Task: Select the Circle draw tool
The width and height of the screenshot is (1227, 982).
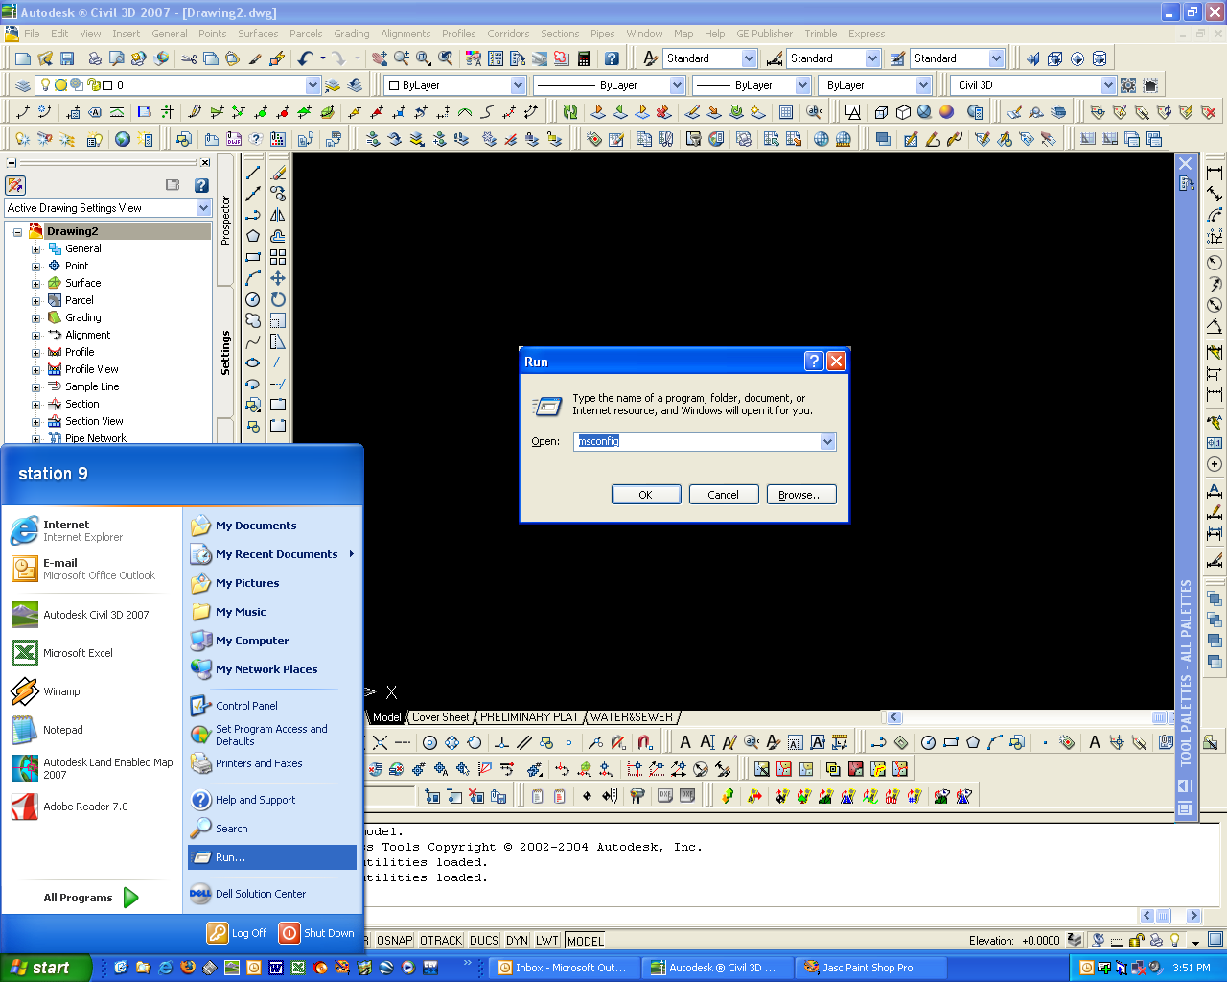Action: (x=253, y=299)
